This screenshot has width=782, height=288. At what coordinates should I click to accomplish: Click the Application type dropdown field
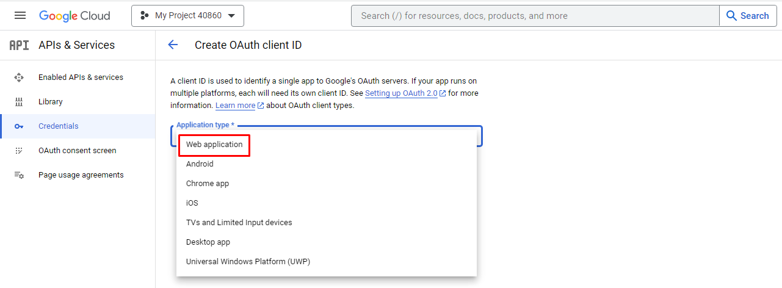tap(327, 135)
